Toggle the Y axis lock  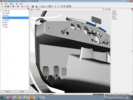[x=53, y=6]
